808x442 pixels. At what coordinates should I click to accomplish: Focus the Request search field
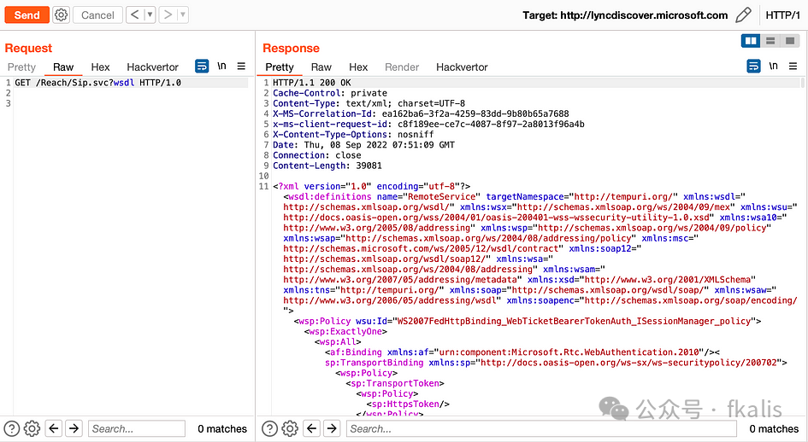coord(137,428)
